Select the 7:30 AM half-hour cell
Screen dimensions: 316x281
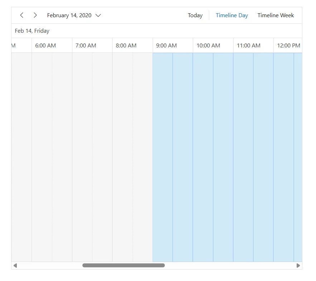pos(102,157)
